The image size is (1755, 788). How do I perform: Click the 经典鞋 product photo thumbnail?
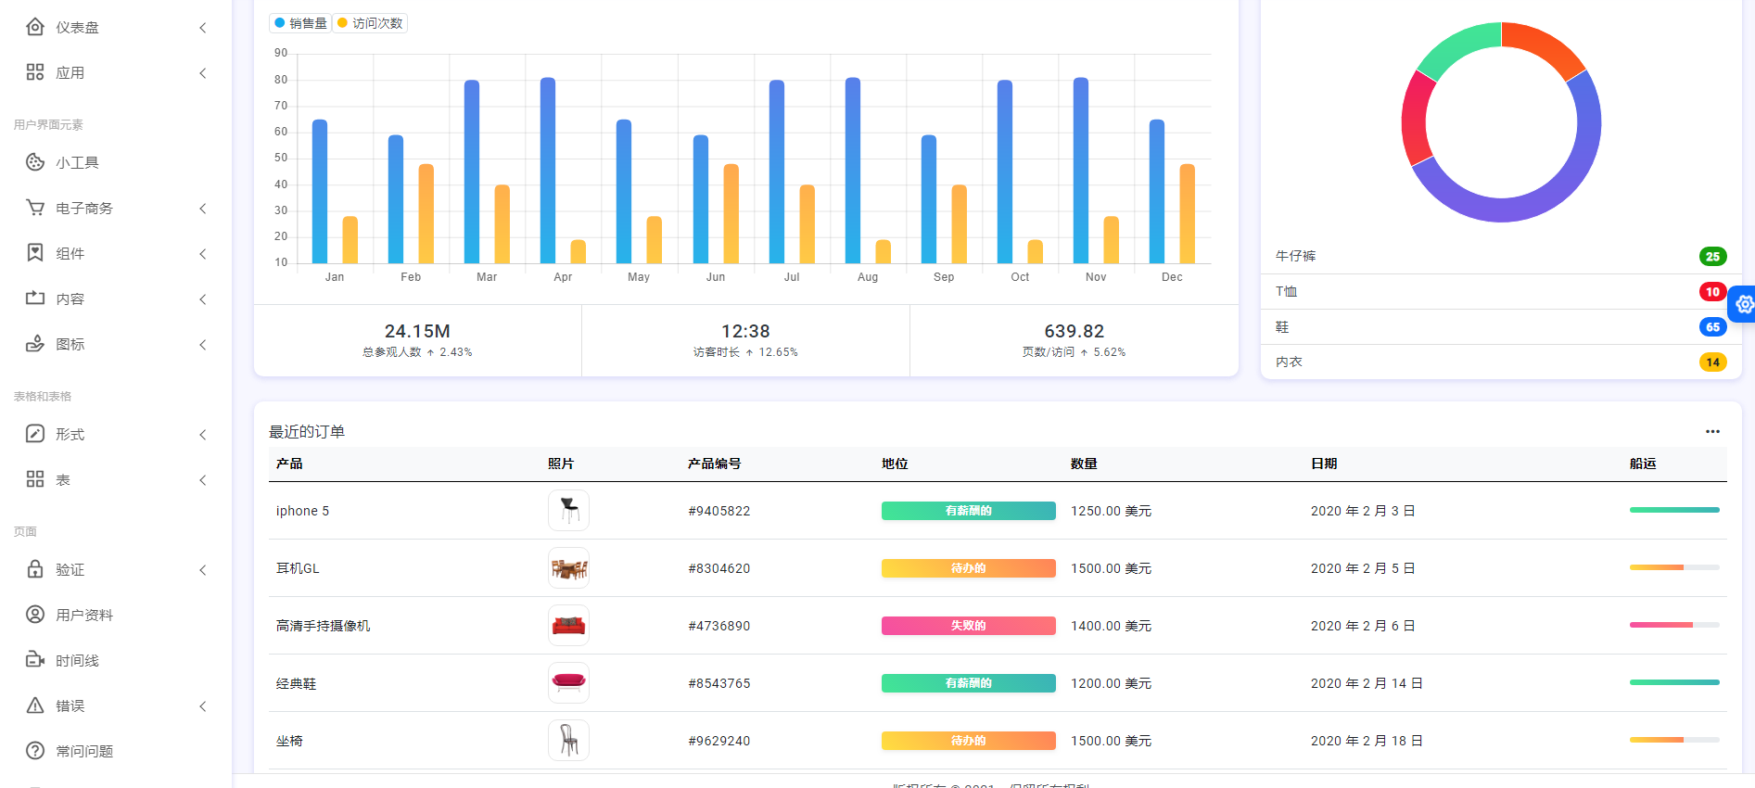(568, 683)
